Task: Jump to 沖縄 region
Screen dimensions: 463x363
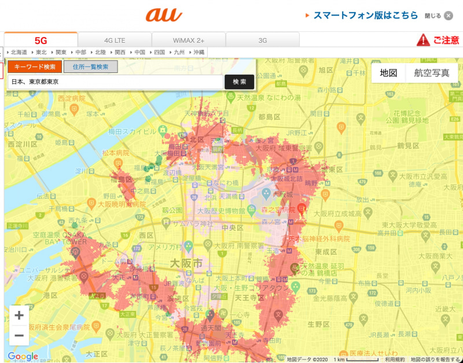Action: (199, 52)
